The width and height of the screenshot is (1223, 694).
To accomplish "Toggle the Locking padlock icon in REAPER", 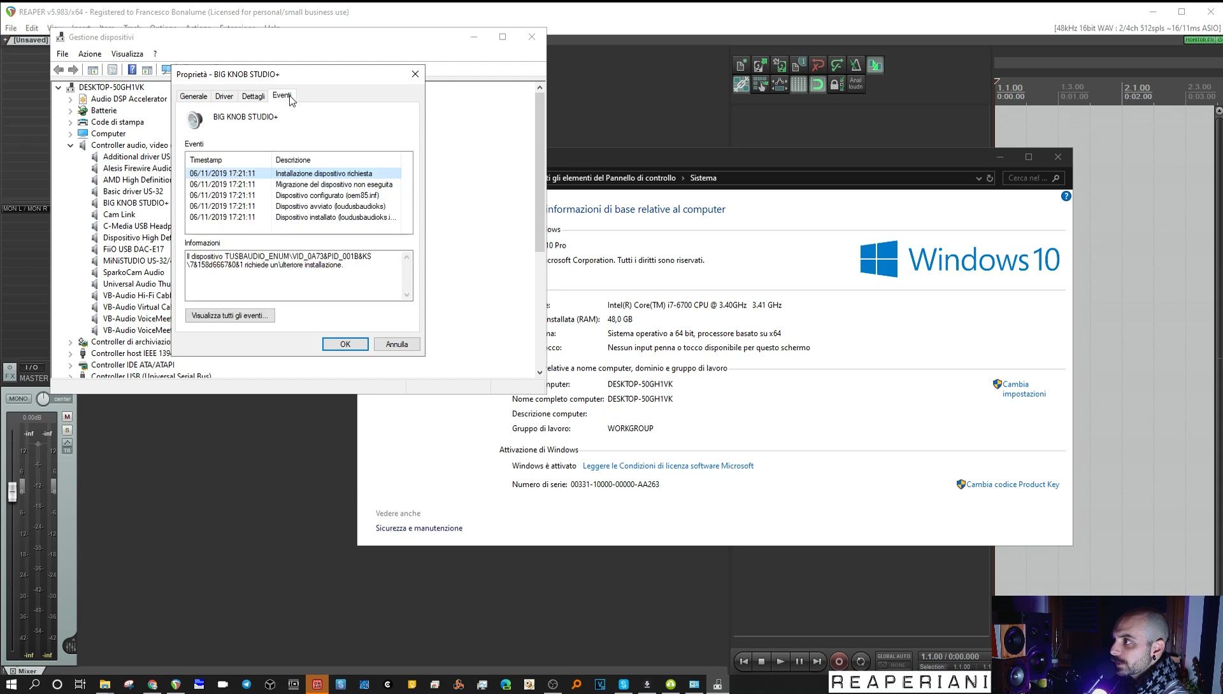I will (837, 84).
